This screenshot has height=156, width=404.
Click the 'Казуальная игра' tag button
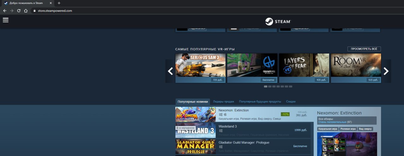click(x=328, y=129)
